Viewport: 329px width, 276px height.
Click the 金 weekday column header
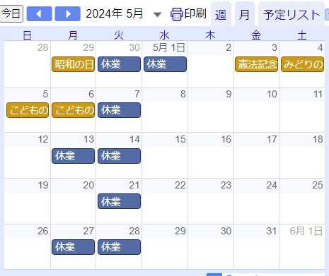pos(256,35)
